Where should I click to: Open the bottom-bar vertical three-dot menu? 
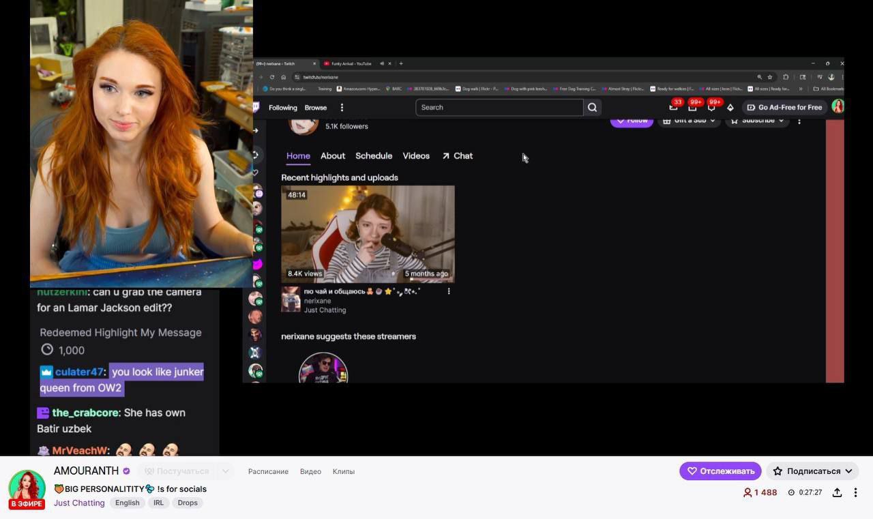[x=855, y=492]
